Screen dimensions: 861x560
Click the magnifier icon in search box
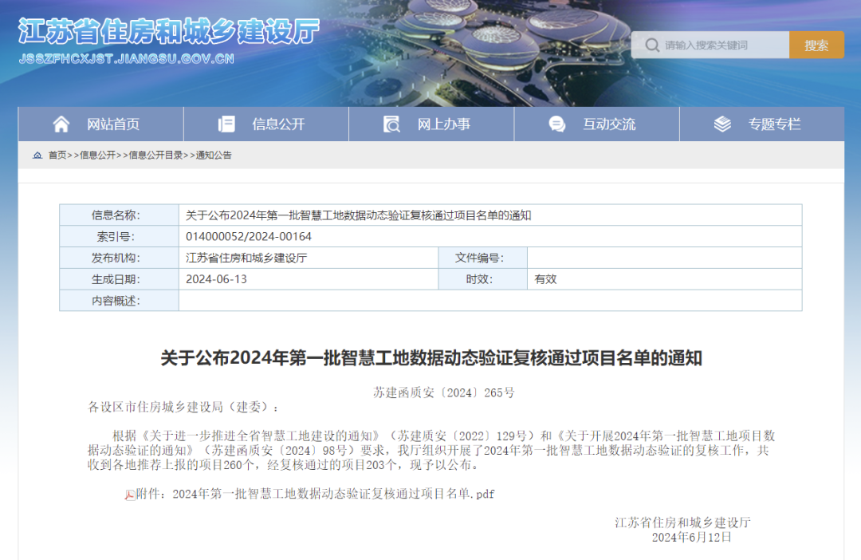pos(652,45)
